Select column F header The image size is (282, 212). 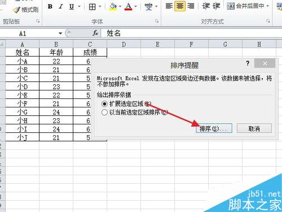click(x=191, y=44)
